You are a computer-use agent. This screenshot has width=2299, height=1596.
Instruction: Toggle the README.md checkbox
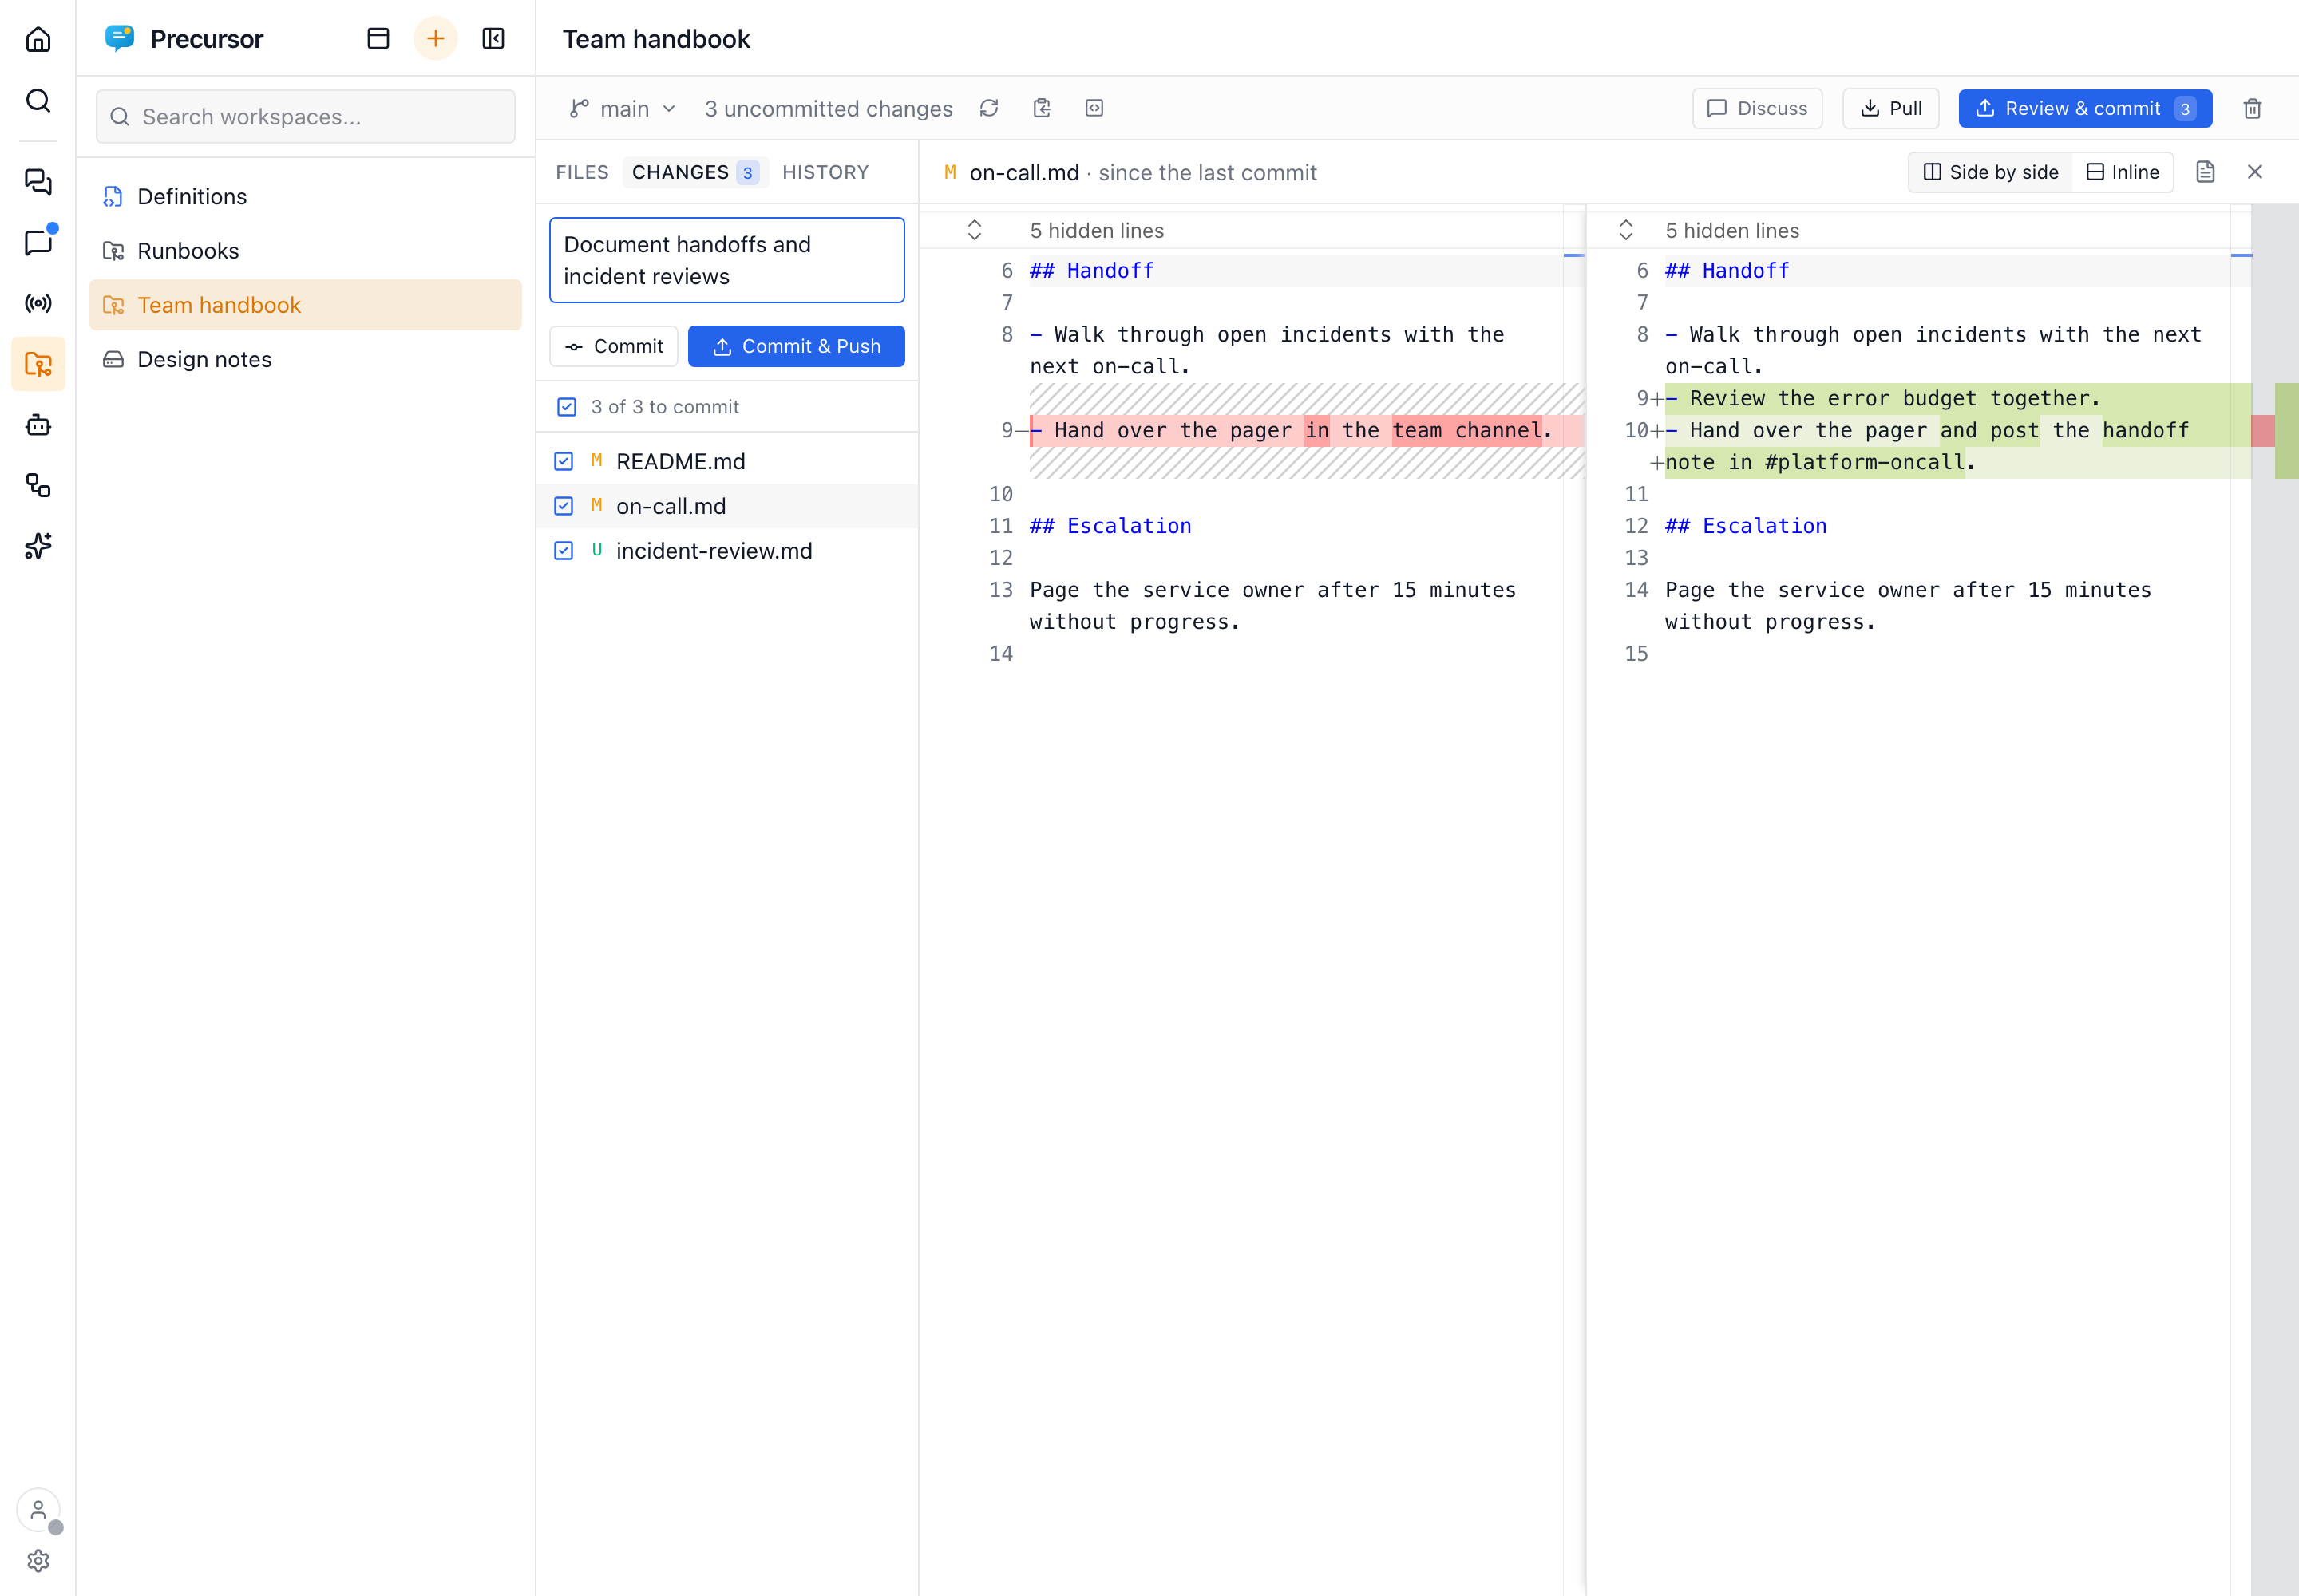tap(564, 461)
